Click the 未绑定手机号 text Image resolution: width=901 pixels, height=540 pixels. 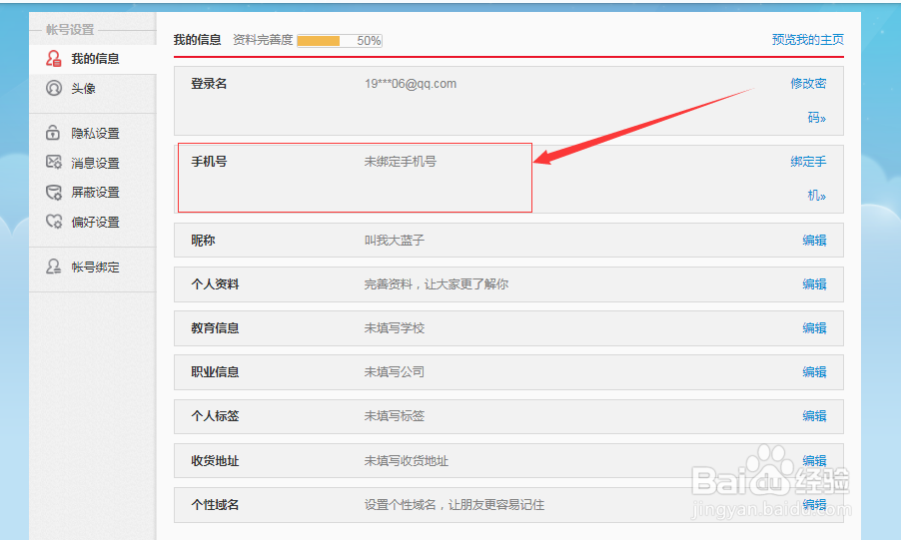coord(400,162)
